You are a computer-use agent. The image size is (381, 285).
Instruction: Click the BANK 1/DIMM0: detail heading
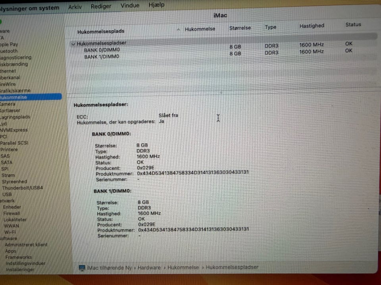point(112,191)
